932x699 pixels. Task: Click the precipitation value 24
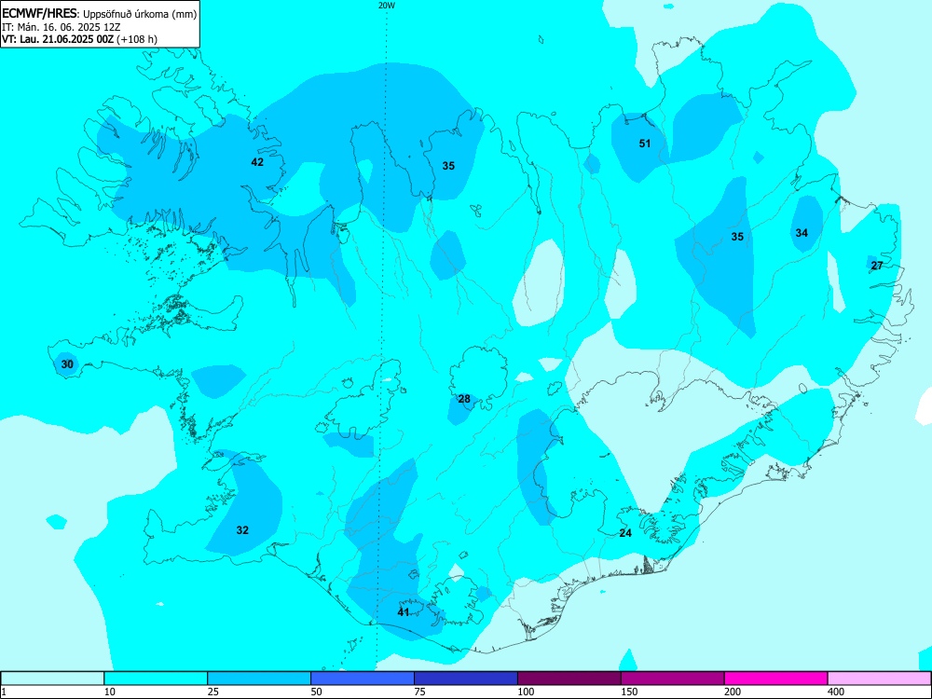click(625, 533)
